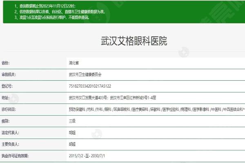Click the 诊疗科目 label
This screenshot has height=163, width=245.
click(x=9, y=109)
